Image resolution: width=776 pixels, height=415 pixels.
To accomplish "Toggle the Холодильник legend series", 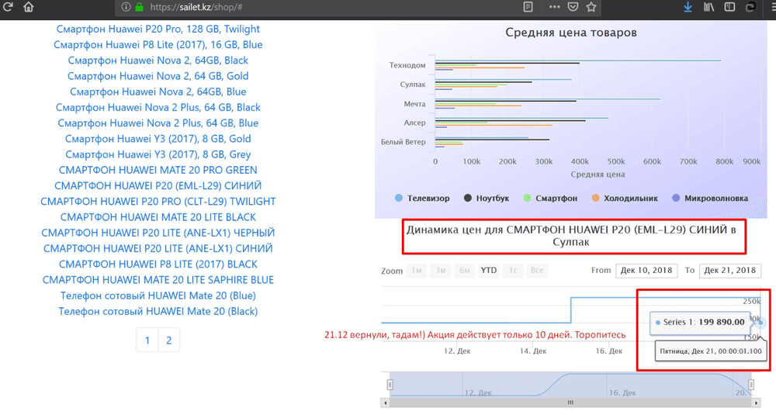I will [624, 198].
